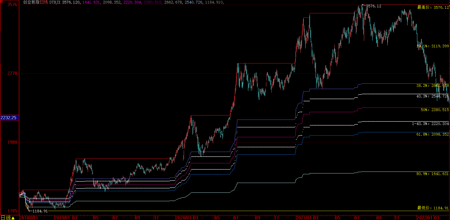450x220 pixels.
Task: Click the 1185 y-axis label
Action: click(12, 211)
